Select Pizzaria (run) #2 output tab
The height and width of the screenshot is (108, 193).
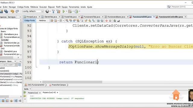pos(49,93)
